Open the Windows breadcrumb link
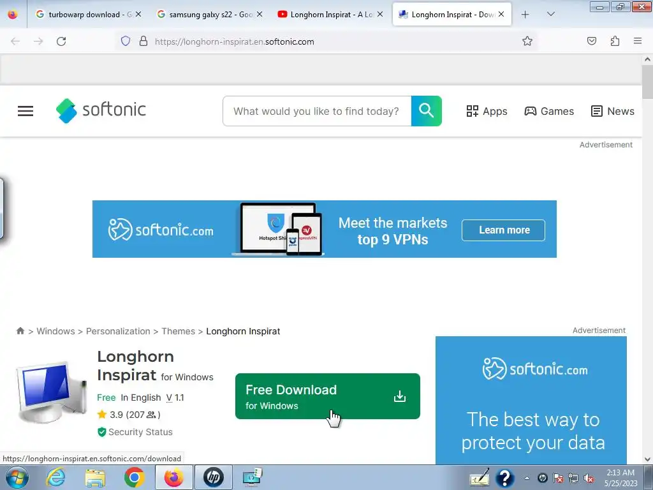Viewport: 653px width, 490px height. pos(56,331)
